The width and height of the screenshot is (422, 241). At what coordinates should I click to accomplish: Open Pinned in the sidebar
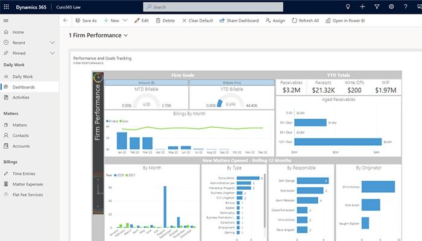pyautogui.click(x=19, y=53)
